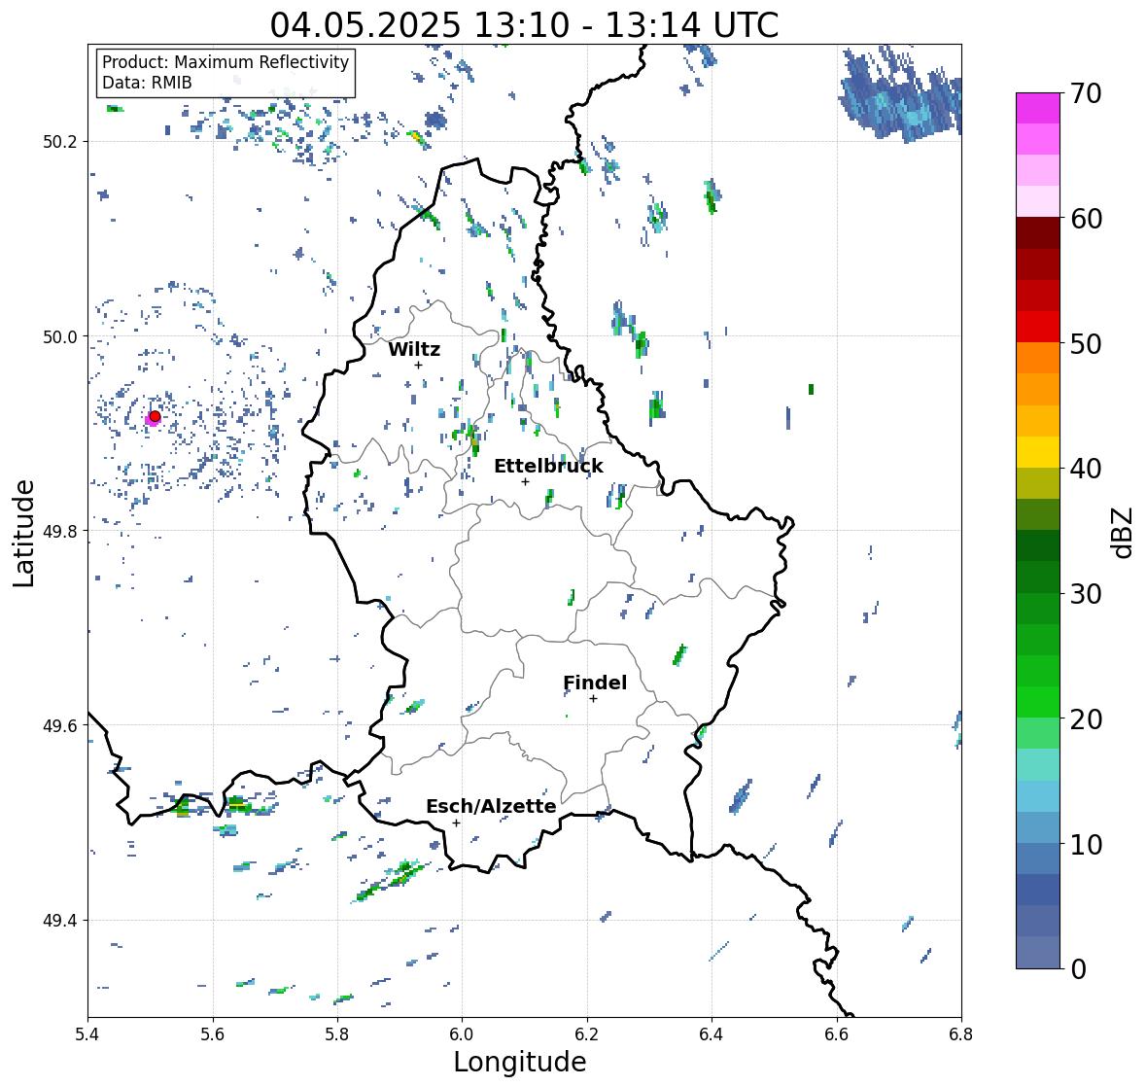Click the large blue echo in top-right corner
This screenshot has height=1086, width=1146.
click(x=900, y=95)
